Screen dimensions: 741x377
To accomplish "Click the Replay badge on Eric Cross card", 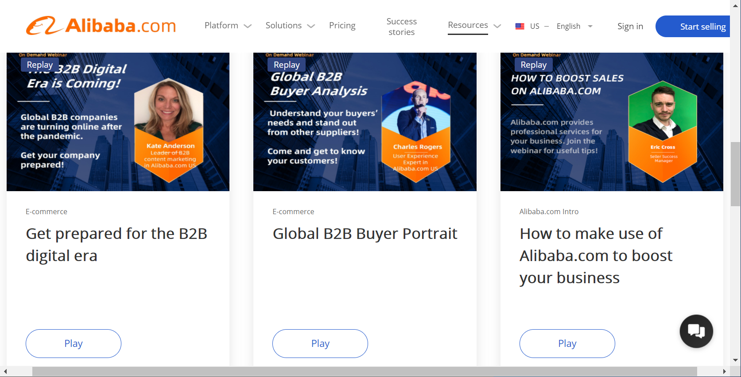I will pos(534,65).
